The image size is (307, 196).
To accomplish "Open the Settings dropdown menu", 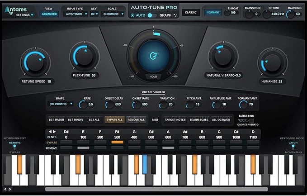I will point(25,15).
